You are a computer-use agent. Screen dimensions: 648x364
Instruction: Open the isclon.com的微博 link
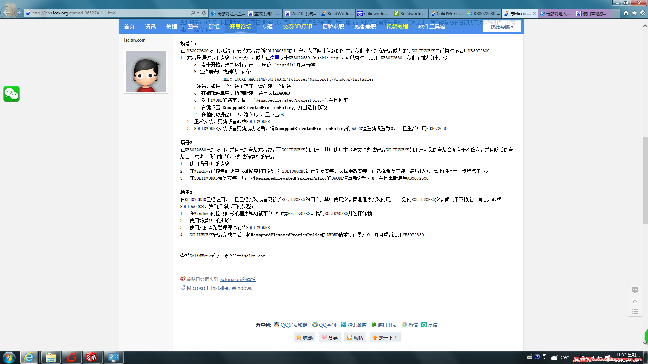[x=237, y=279]
